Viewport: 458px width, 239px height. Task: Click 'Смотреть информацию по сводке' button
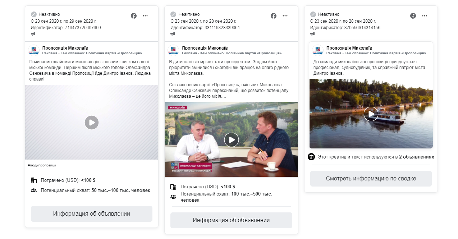coord(371,179)
